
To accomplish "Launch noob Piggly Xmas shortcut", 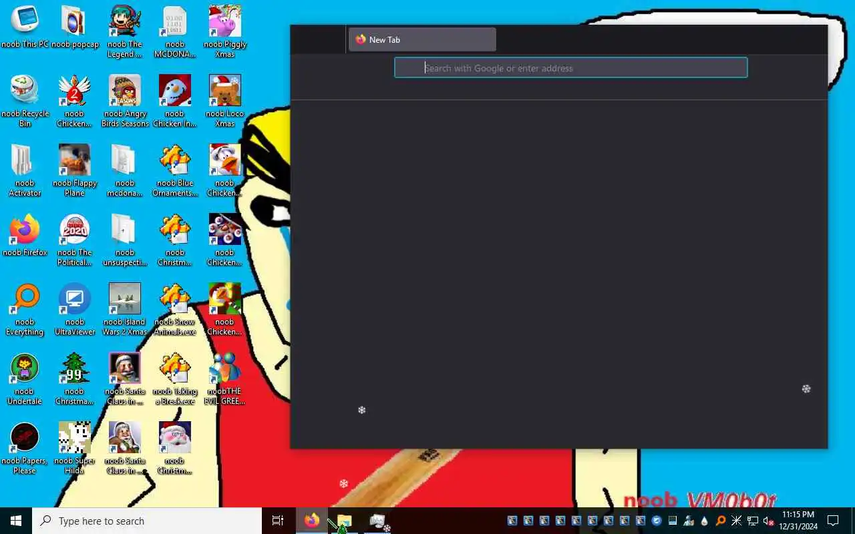I will (x=225, y=32).
